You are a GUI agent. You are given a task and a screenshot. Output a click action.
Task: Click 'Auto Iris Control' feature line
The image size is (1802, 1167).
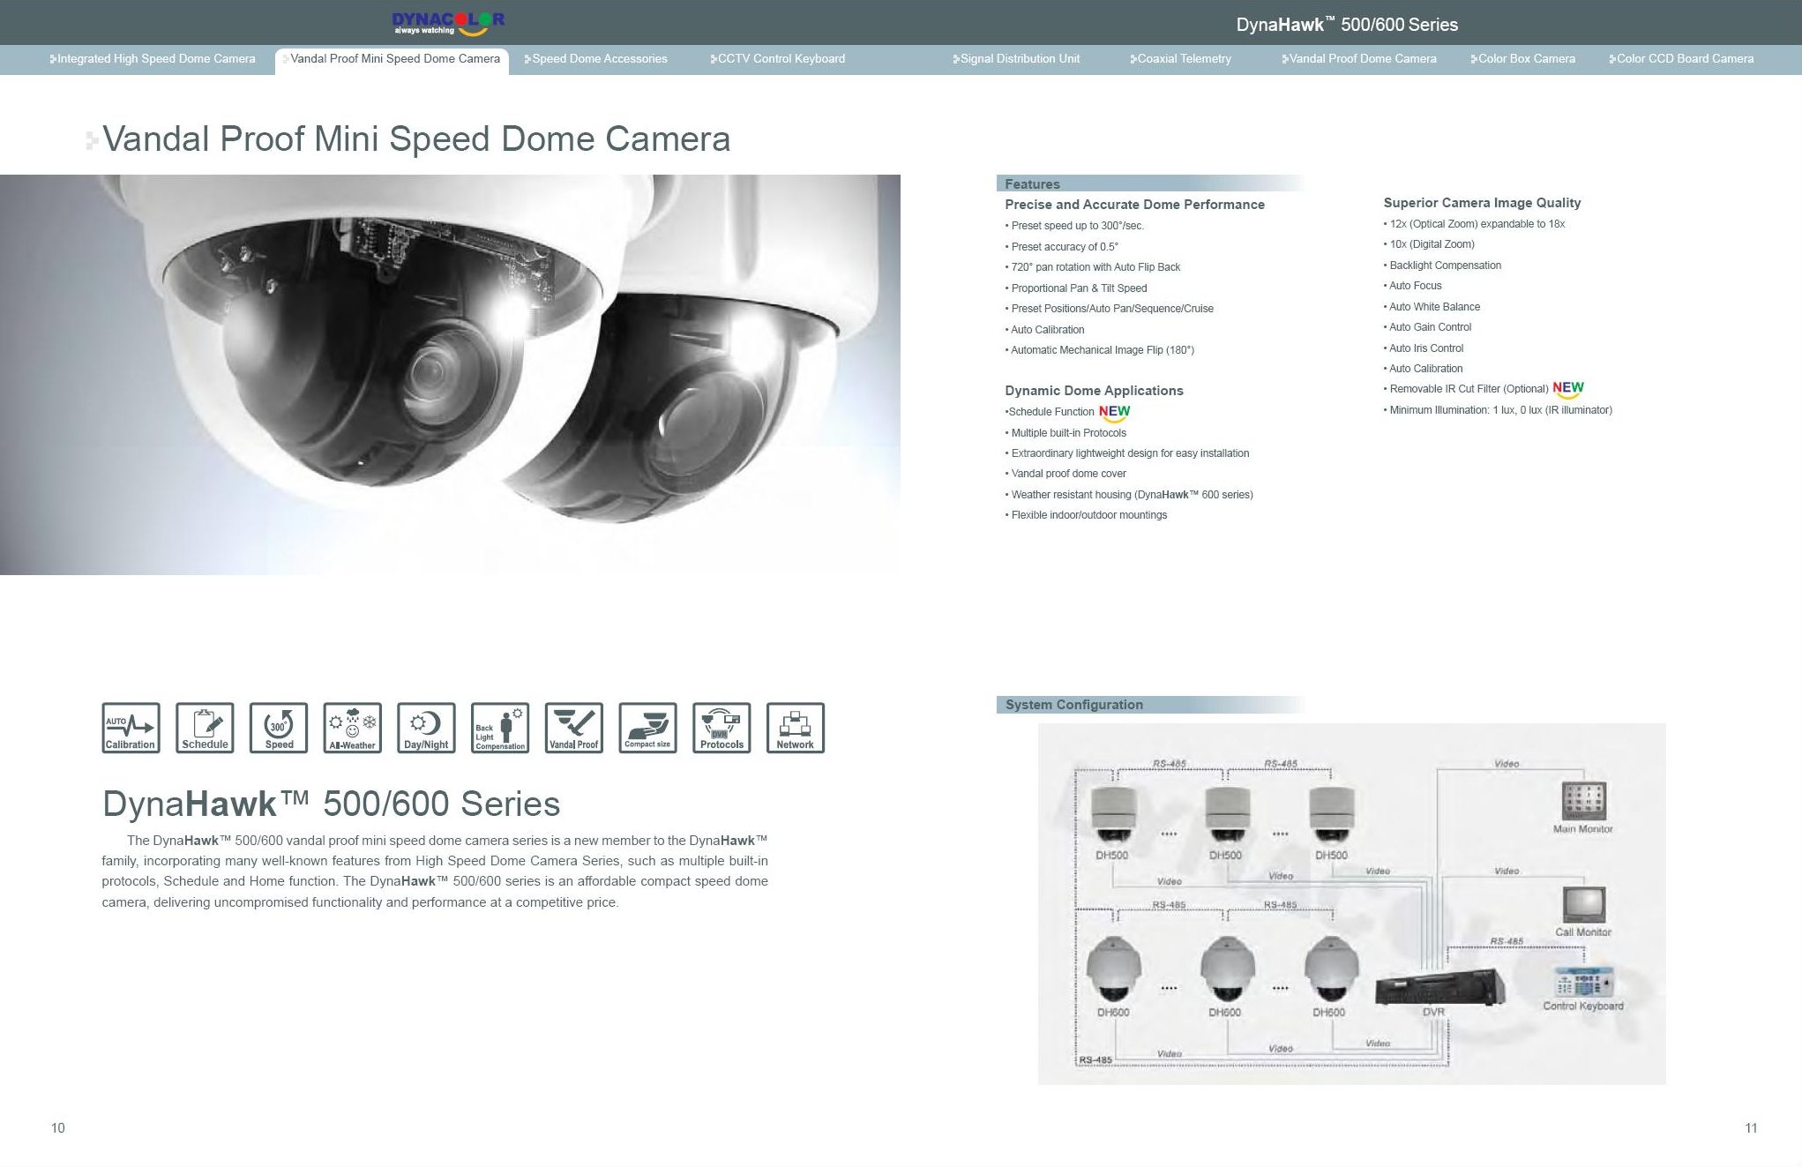[1424, 348]
